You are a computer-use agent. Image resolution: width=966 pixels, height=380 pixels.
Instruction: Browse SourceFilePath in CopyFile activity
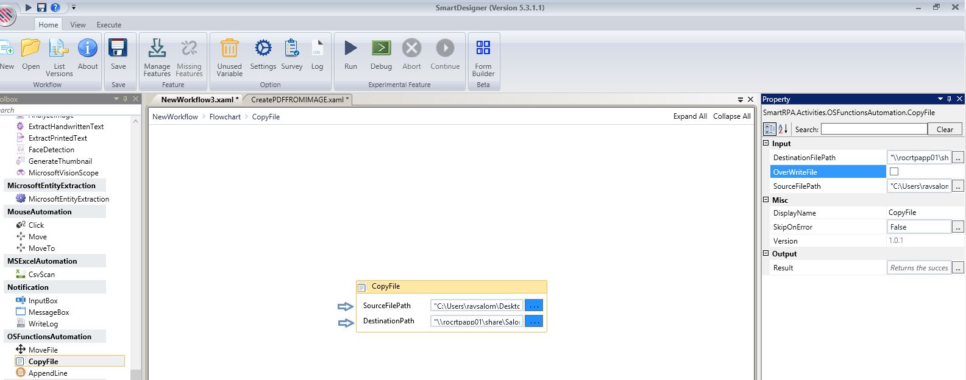(533, 306)
